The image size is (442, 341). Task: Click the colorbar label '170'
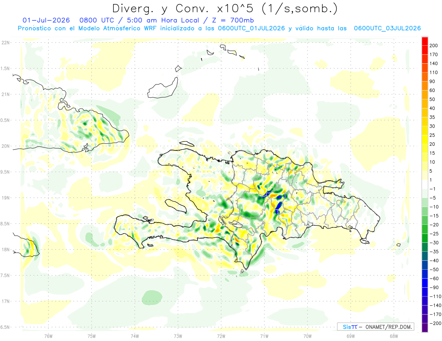click(434, 54)
